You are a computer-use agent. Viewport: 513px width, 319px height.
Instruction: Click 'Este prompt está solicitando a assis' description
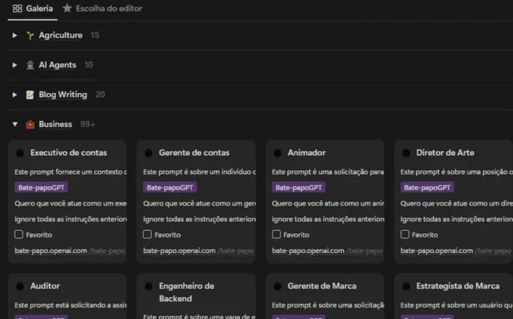[70, 305]
